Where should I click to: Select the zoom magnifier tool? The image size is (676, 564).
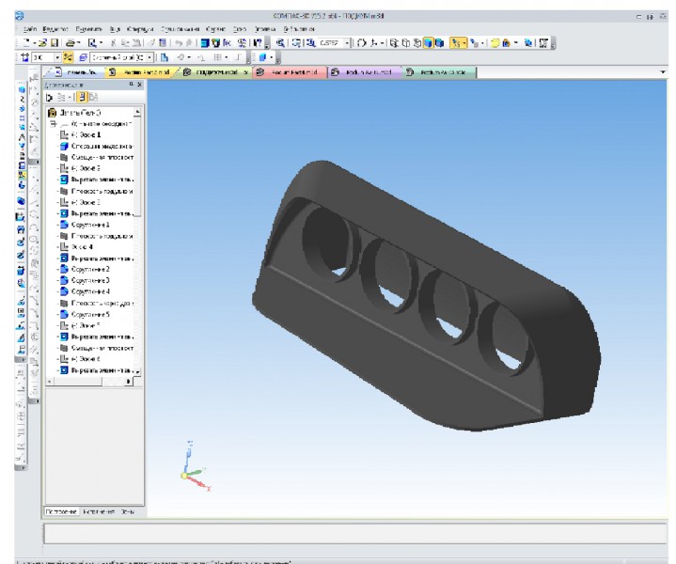tap(280, 42)
